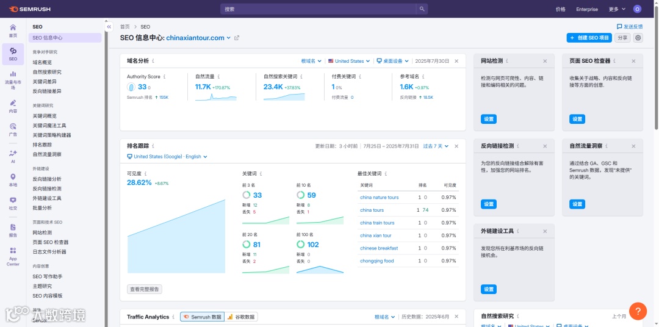Open 根域名 dropdown in Traffic Analytics
This screenshot has height=327, width=659.
coord(384,317)
